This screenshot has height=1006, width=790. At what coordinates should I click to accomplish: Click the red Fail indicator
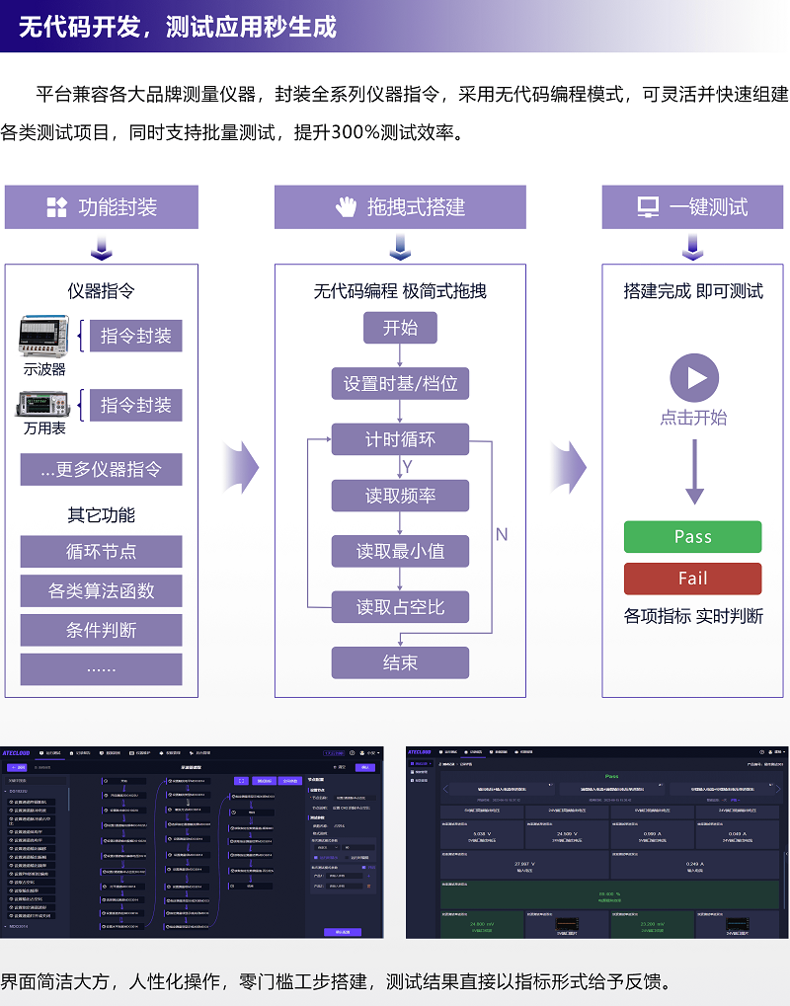692,579
